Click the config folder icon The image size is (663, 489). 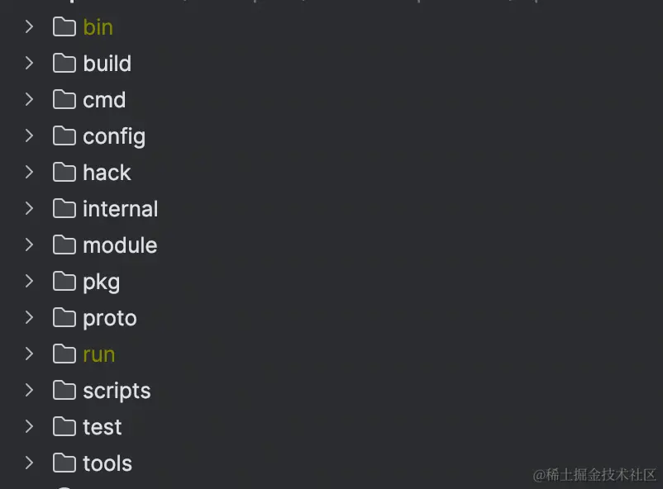coord(64,136)
